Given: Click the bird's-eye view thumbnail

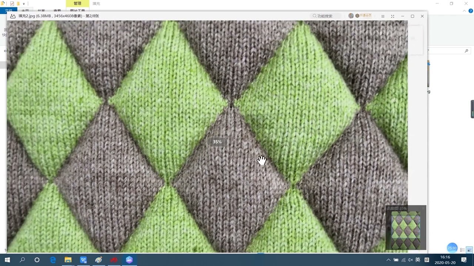Looking at the screenshot, I should (x=406, y=230).
